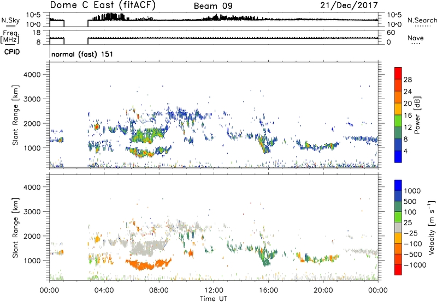Click the 'N.Search' legend label
The image size is (437, 302).
(x=422, y=20)
